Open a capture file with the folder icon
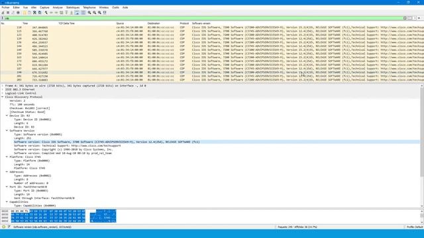The width and height of the screenshot is (424, 238). (25, 13)
